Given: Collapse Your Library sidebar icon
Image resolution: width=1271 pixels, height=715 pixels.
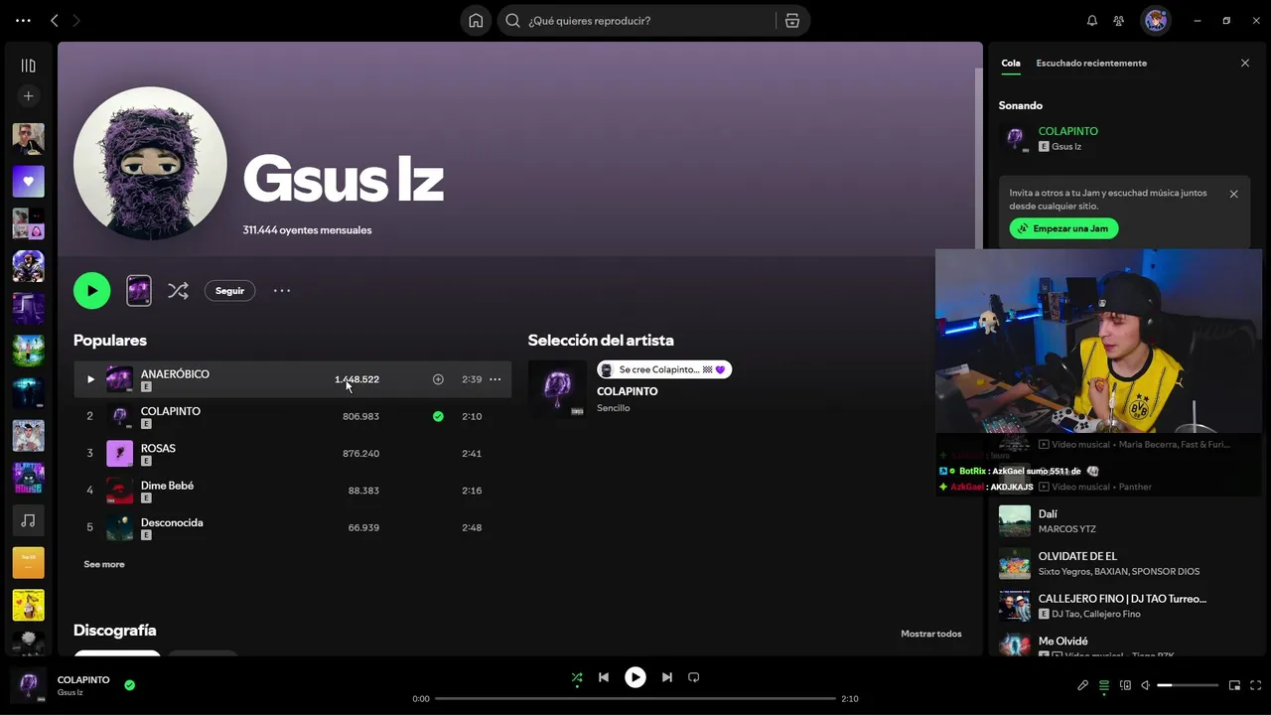Looking at the screenshot, I should (28, 66).
